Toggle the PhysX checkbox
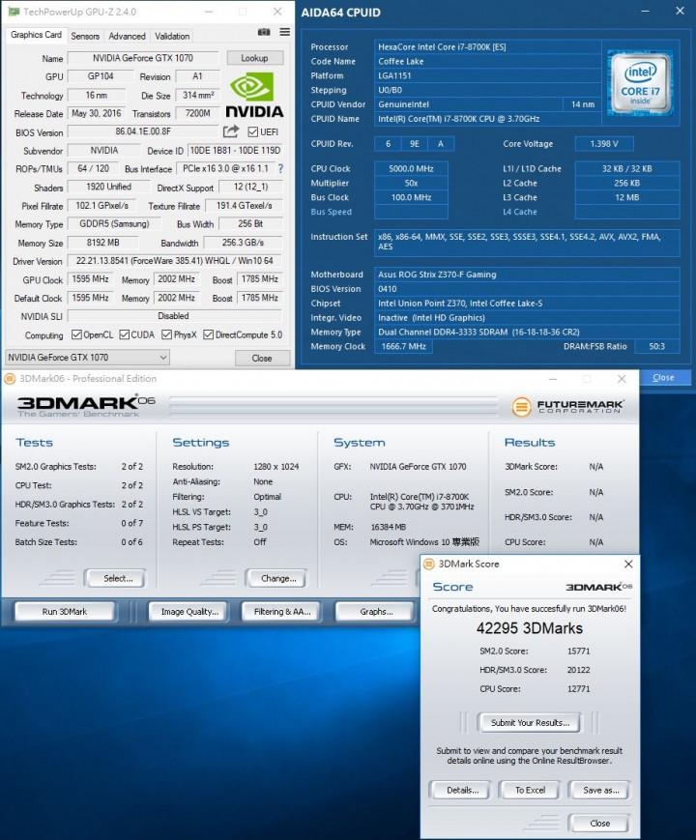The image size is (696, 840). click(x=166, y=334)
